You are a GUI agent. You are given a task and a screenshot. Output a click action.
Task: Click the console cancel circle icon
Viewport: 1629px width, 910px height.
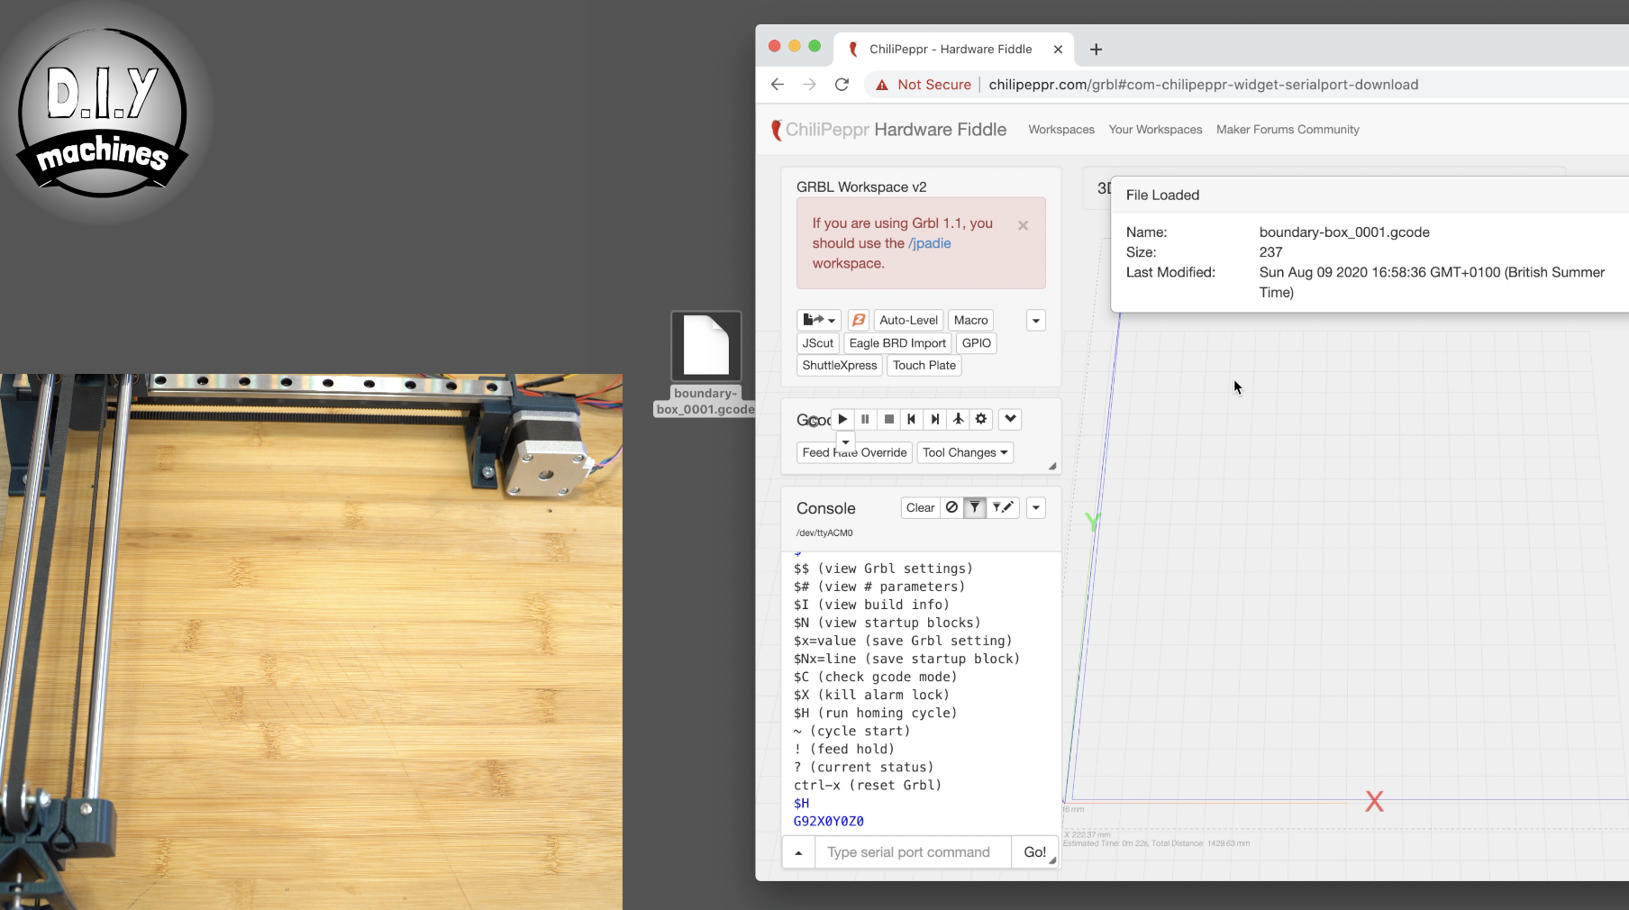click(x=951, y=507)
